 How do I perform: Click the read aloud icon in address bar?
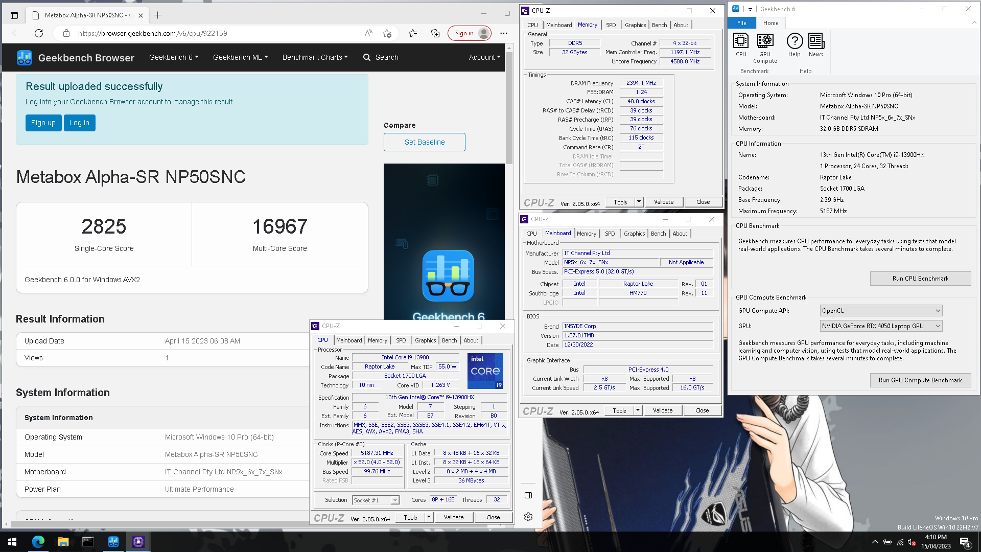(368, 33)
